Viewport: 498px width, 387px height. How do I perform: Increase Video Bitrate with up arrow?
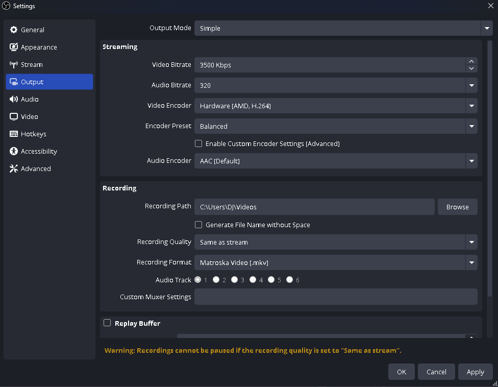click(471, 61)
